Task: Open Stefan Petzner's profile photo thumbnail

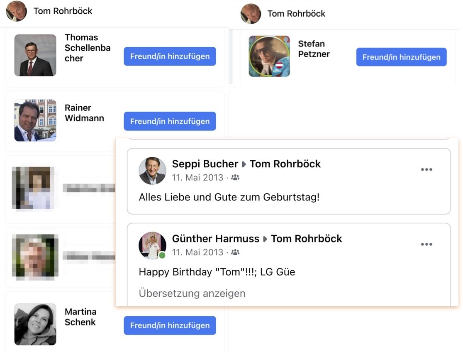Action: point(269,56)
